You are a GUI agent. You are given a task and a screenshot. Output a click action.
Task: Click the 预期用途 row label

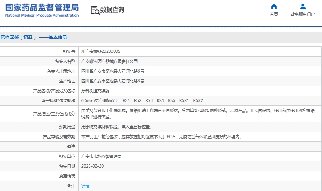coord(67,127)
